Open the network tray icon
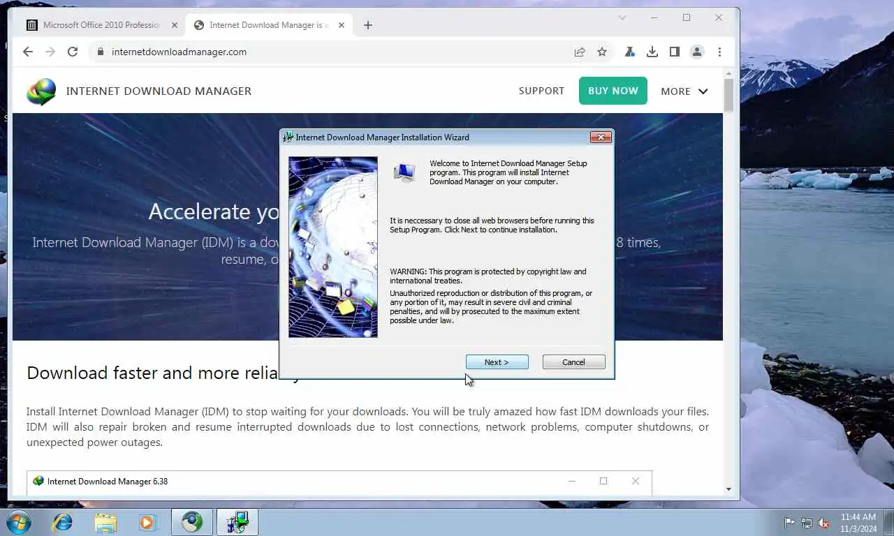This screenshot has width=894, height=536. [807, 523]
